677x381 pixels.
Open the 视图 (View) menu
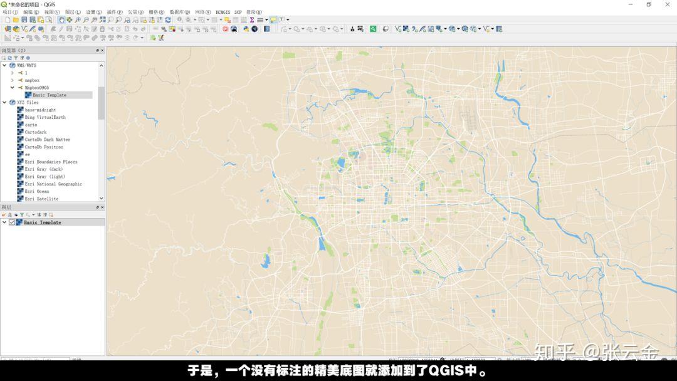point(52,12)
